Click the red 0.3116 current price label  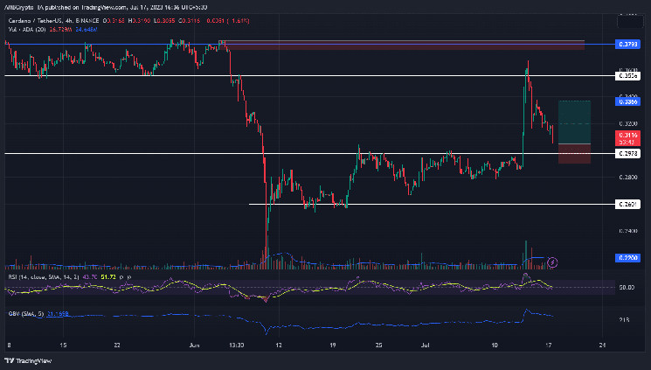(627, 138)
